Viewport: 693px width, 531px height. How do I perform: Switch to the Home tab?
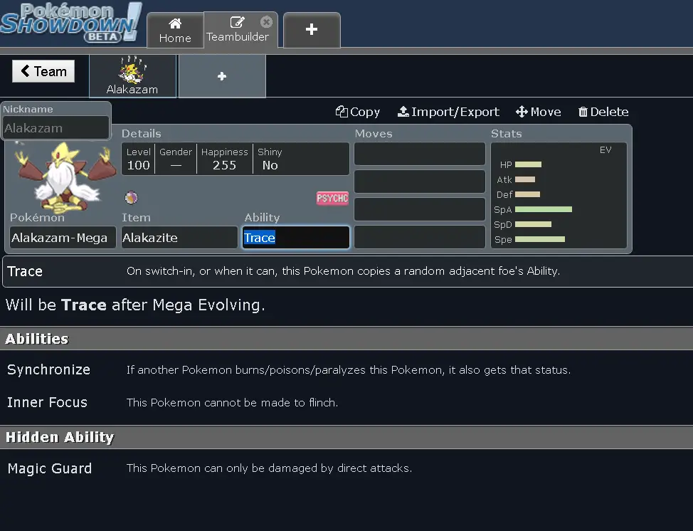pyautogui.click(x=175, y=31)
